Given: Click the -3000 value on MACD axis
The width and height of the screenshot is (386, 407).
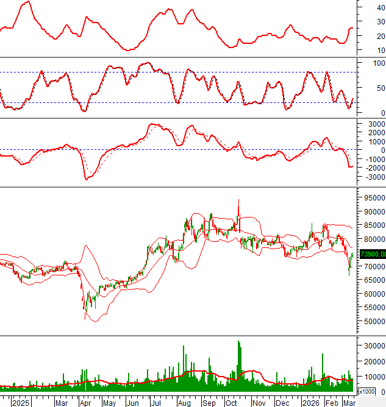Looking at the screenshot, I should (372, 177).
